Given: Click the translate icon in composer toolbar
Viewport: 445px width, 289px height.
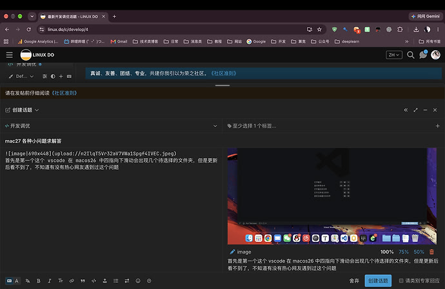Looking at the screenshot, I should 28,281.
